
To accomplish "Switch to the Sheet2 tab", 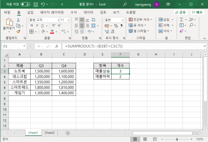I will 49,133.
